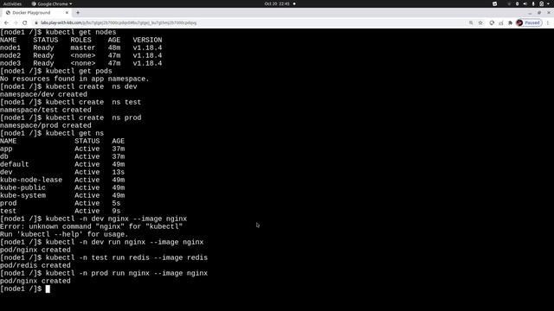The width and height of the screenshot is (554, 311).
Task: Open a new tab with the plus button
Action: pyautogui.click(x=78, y=13)
